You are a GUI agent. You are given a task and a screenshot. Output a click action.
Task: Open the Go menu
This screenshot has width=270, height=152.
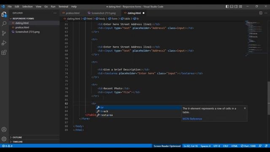pos(46,7)
